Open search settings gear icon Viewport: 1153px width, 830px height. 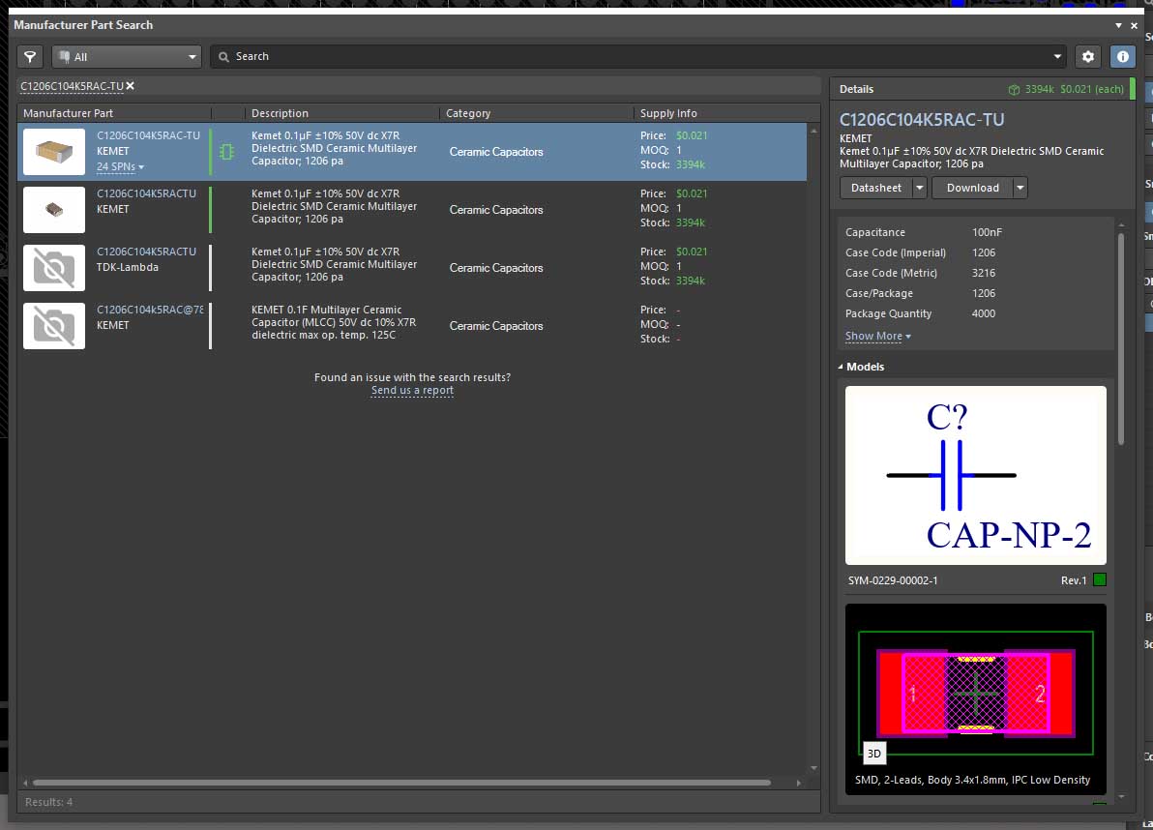(x=1088, y=56)
